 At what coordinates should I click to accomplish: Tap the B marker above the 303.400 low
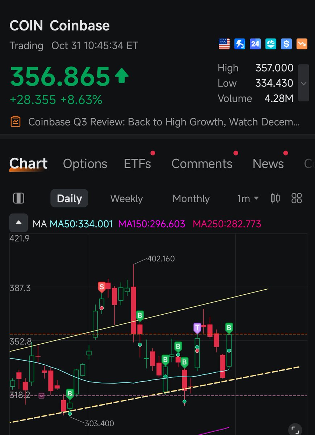coord(70,394)
